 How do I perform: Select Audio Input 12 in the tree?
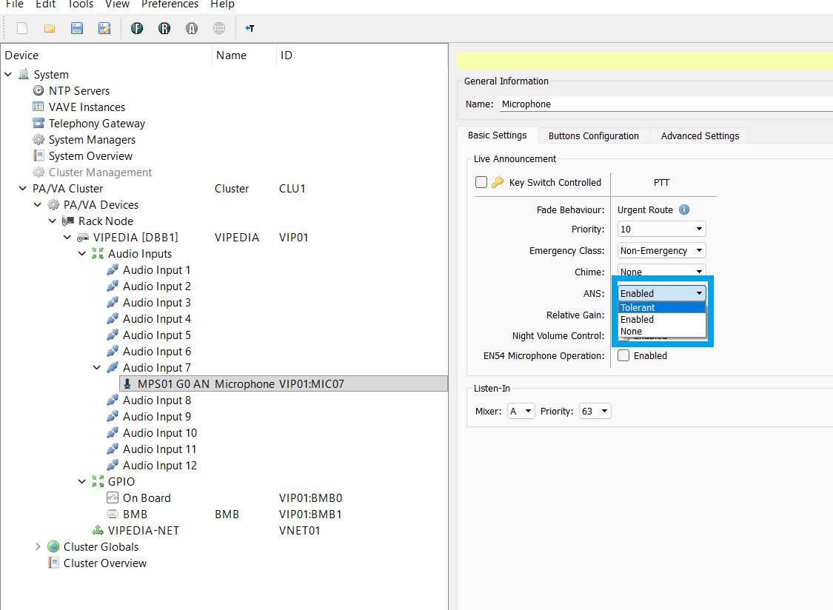(159, 466)
